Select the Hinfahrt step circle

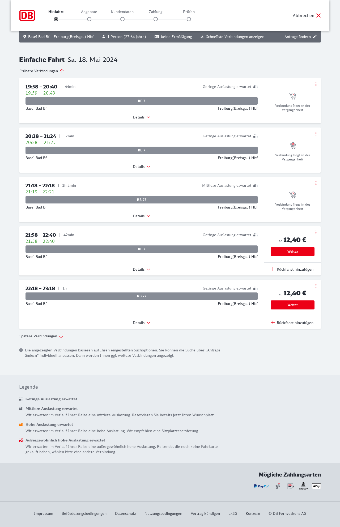pyautogui.click(x=56, y=19)
